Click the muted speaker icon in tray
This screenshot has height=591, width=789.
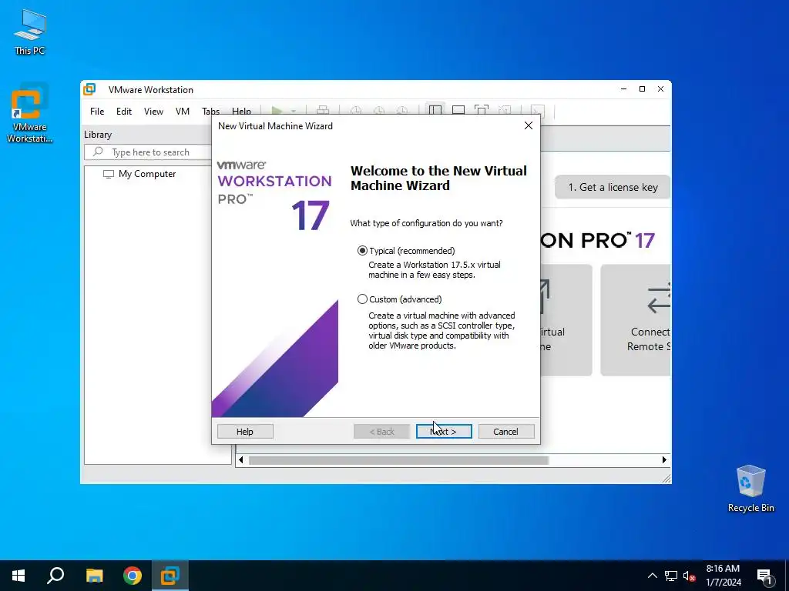coord(690,576)
